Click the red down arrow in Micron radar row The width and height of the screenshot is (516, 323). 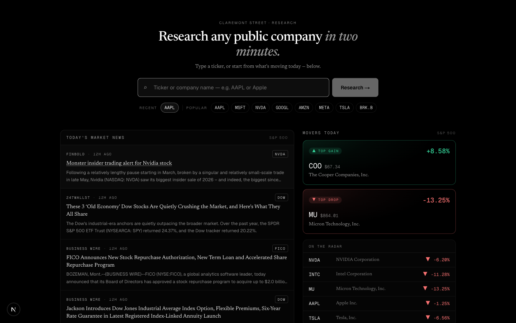click(x=425, y=288)
